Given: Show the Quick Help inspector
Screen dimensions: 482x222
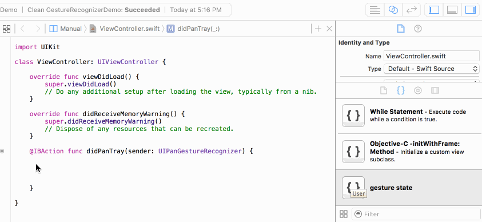Looking at the screenshot, I should (x=418, y=29).
